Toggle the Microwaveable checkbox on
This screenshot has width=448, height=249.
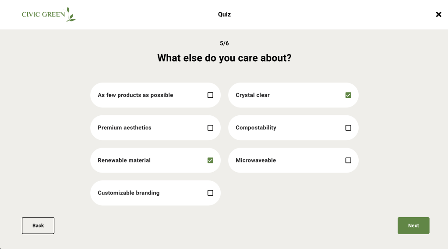pos(348,160)
